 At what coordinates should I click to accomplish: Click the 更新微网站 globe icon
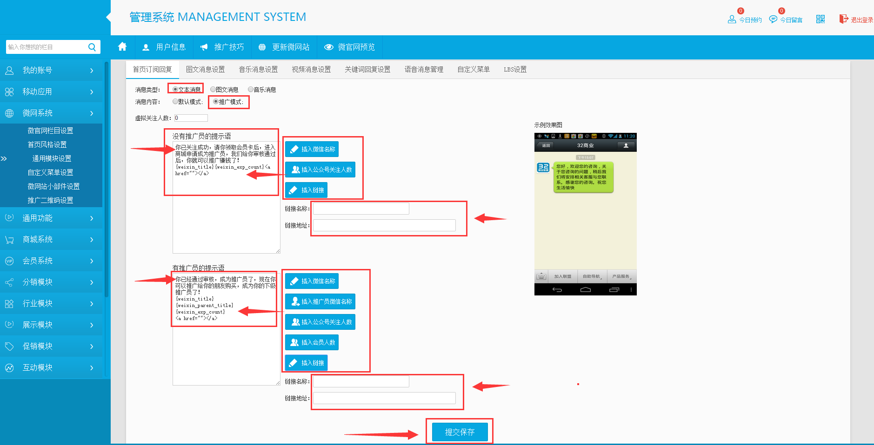pos(262,47)
